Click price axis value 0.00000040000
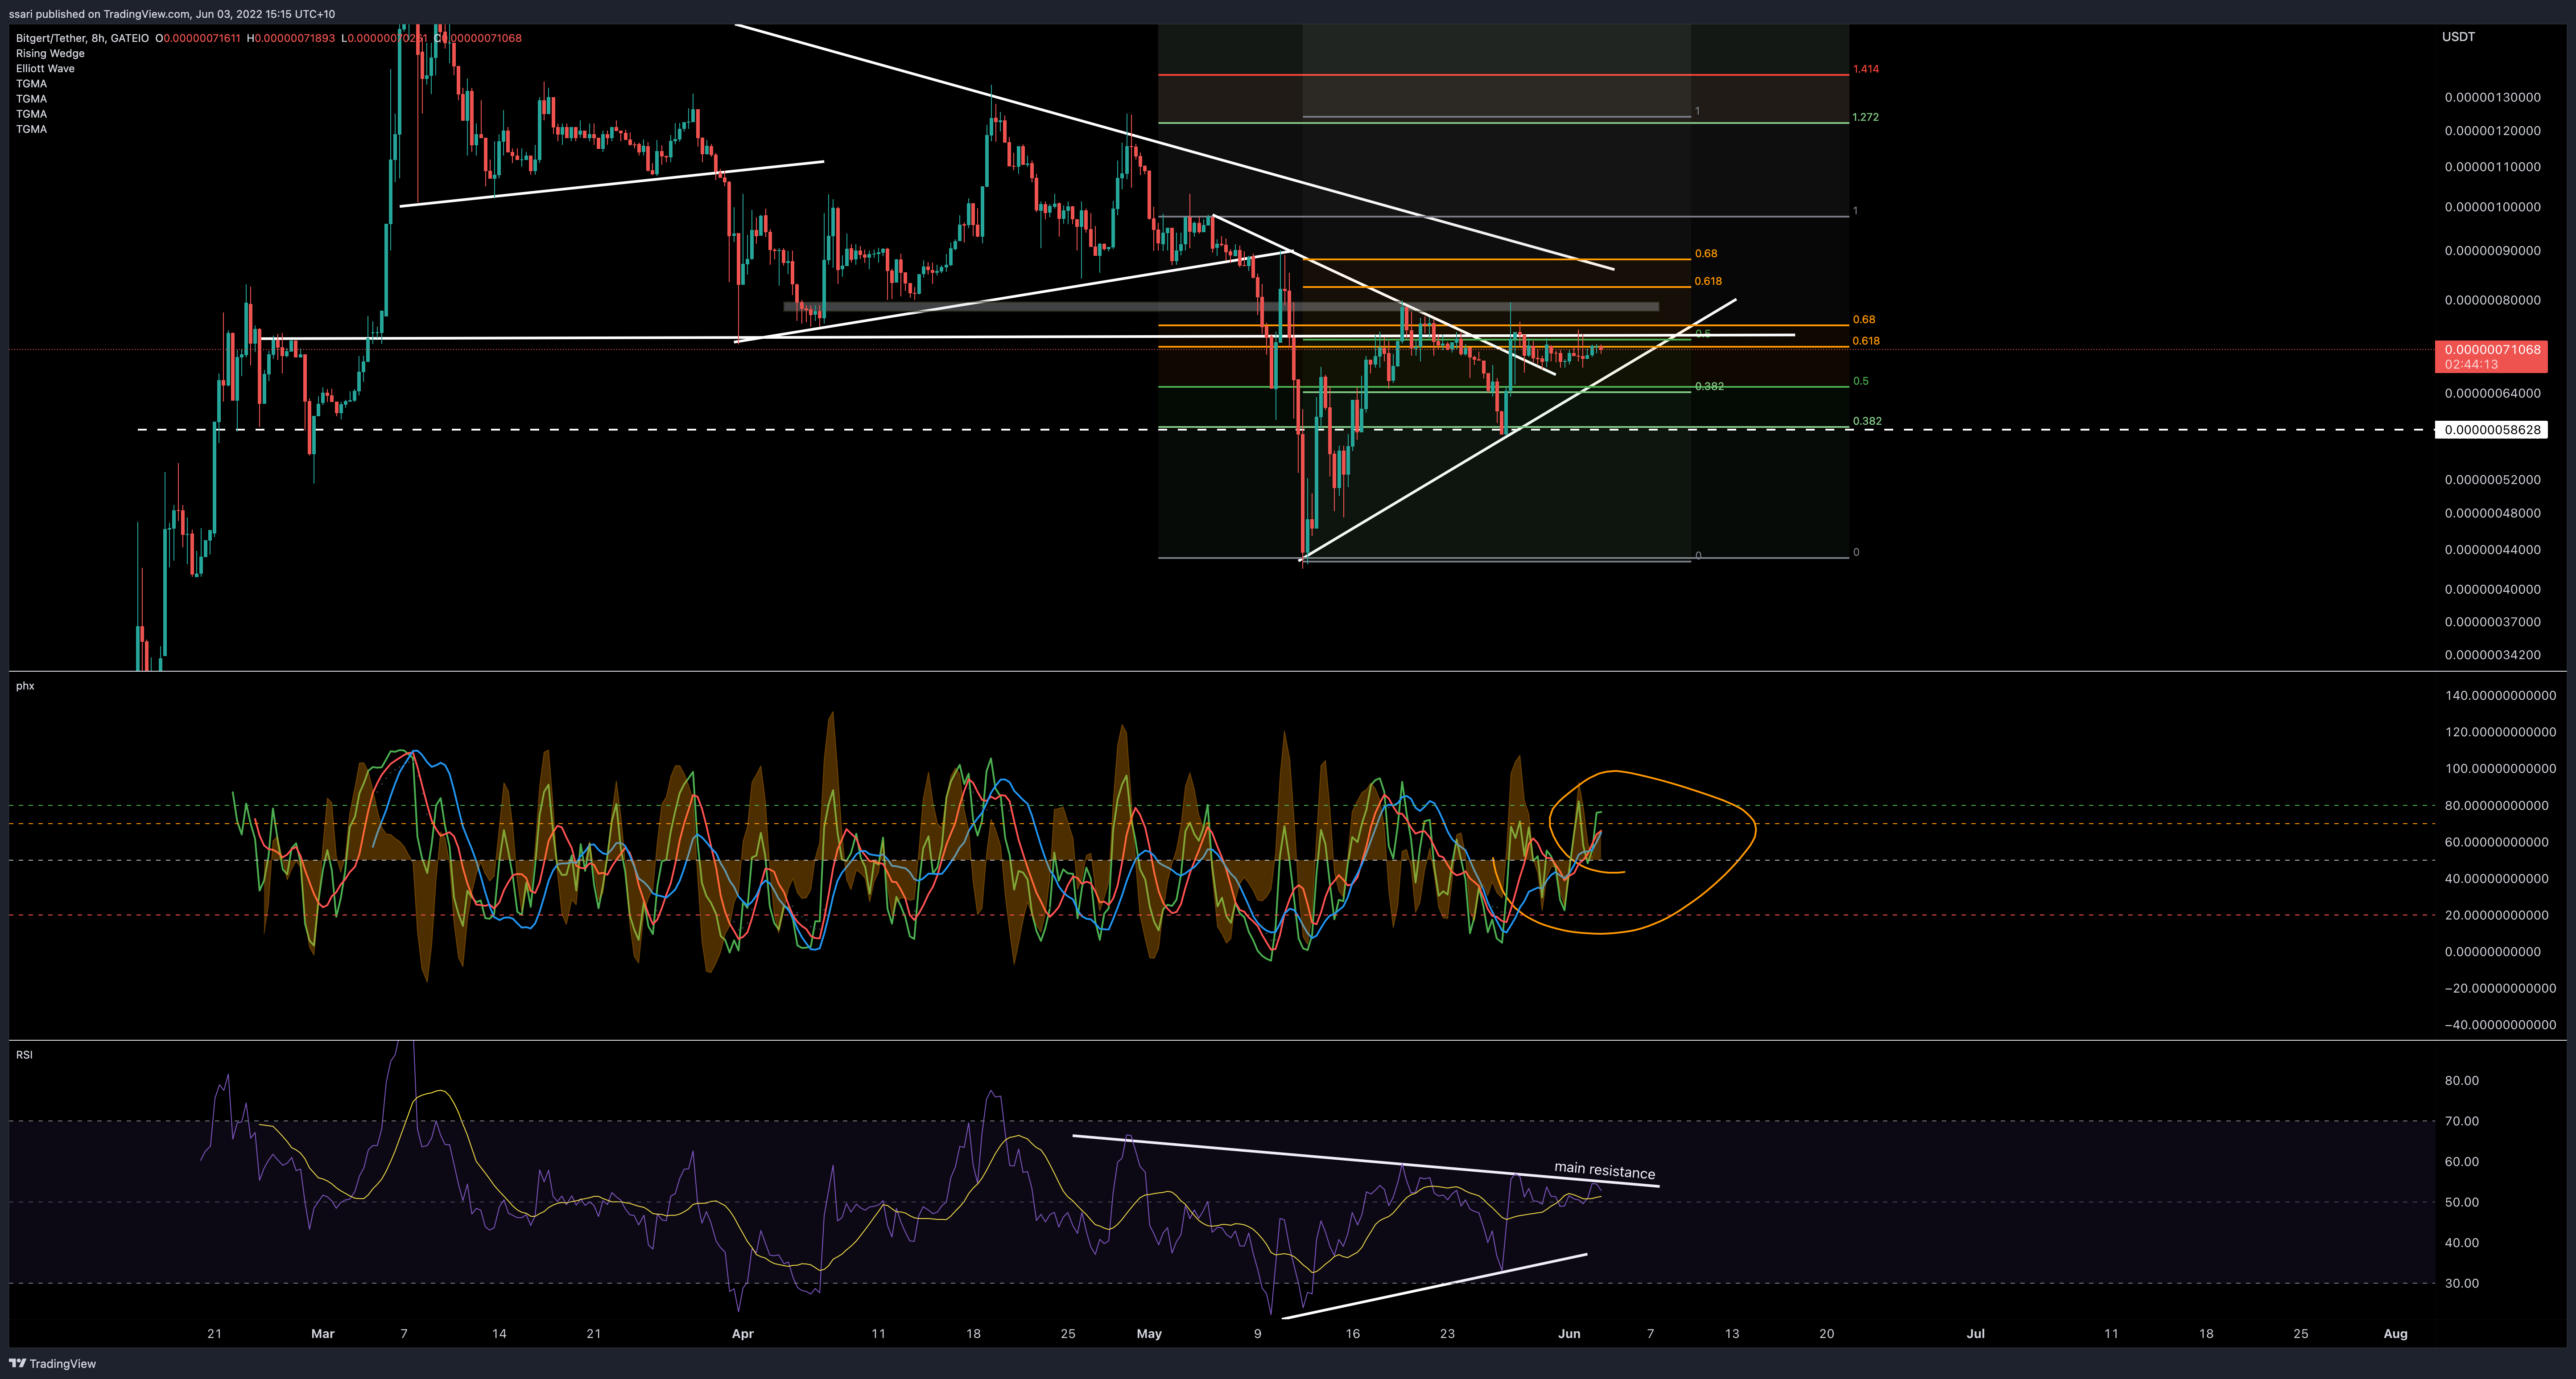This screenshot has height=1379, width=2576. [2492, 590]
